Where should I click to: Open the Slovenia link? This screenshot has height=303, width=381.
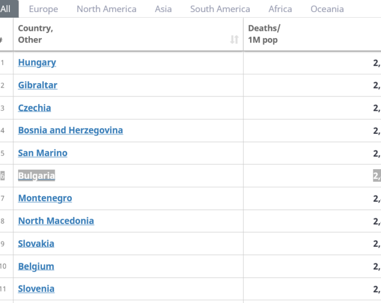[x=36, y=289]
